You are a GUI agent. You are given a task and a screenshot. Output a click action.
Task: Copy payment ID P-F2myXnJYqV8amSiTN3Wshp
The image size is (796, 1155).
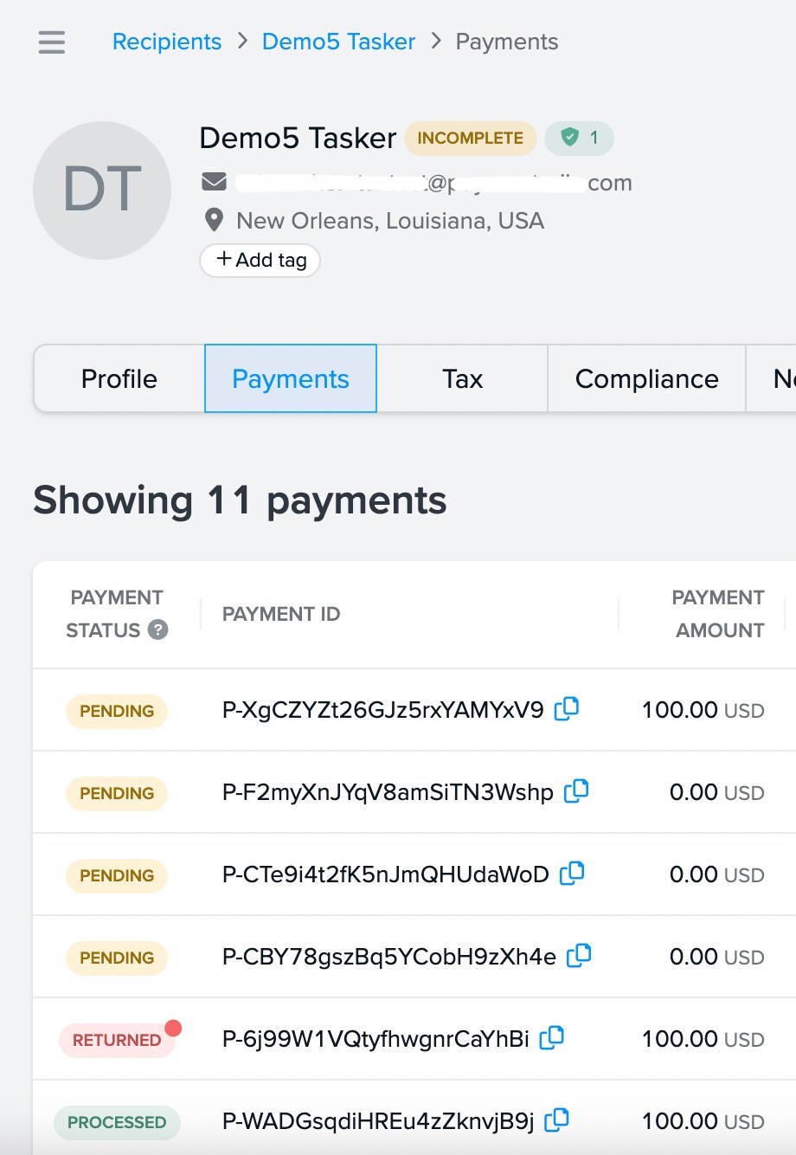(x=576, y=790)
